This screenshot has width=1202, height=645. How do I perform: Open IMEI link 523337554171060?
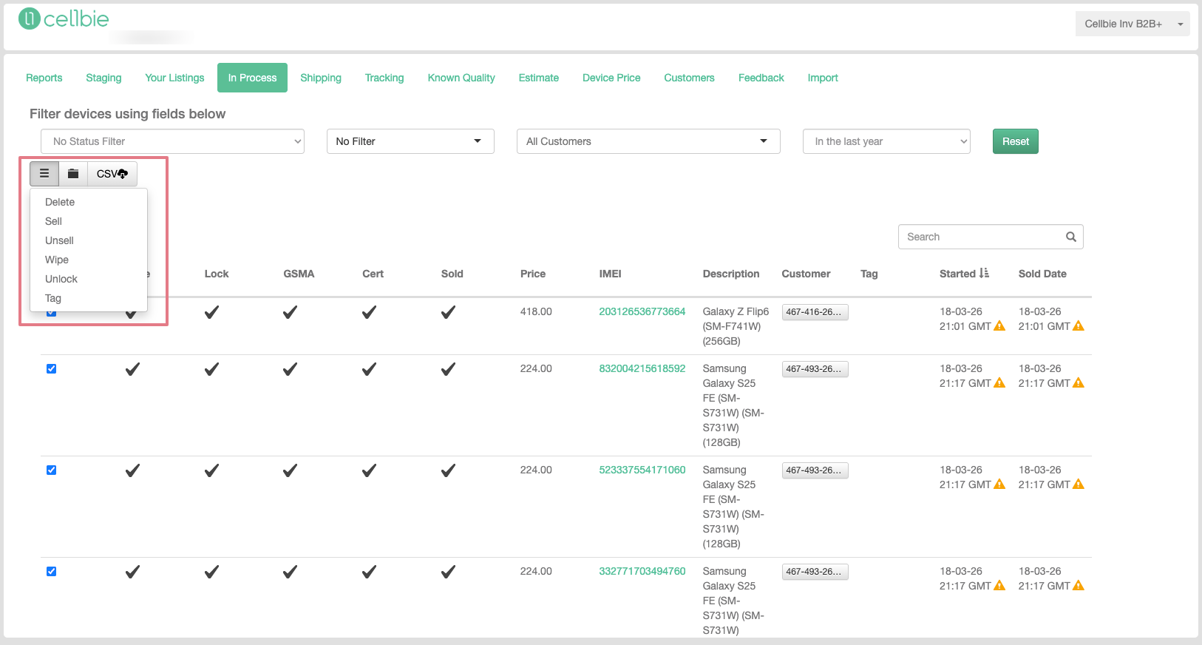[642, 470]
